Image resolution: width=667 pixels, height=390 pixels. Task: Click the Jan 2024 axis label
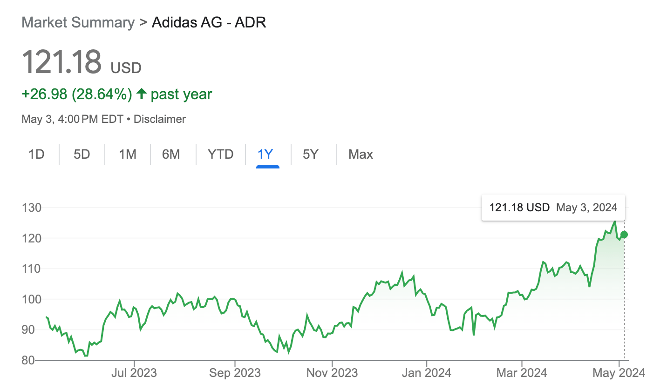[x=426, y=373]
